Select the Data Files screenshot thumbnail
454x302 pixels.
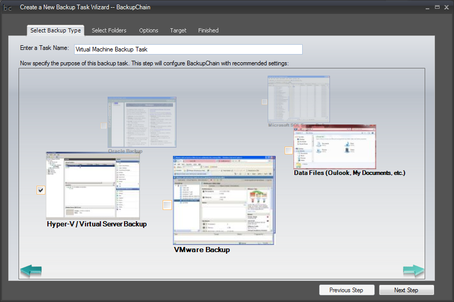click(x=335, y=147)
